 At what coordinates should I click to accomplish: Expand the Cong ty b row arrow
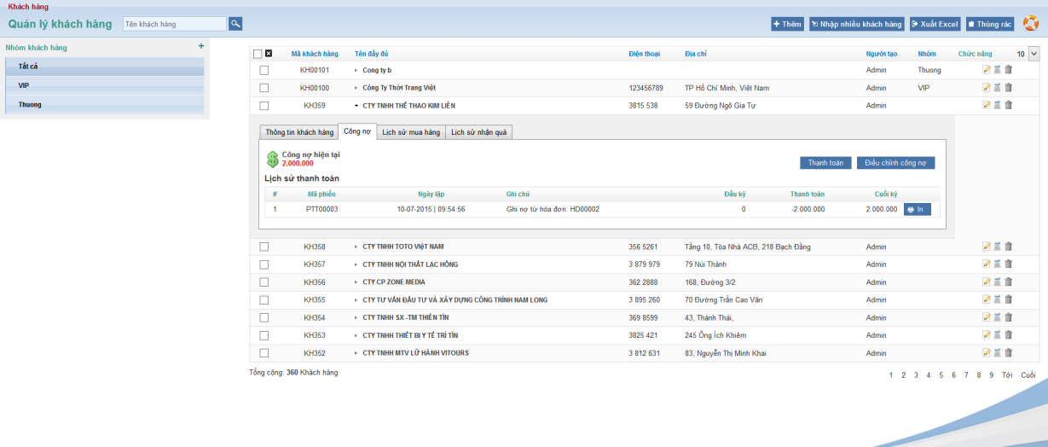(356, 70)
